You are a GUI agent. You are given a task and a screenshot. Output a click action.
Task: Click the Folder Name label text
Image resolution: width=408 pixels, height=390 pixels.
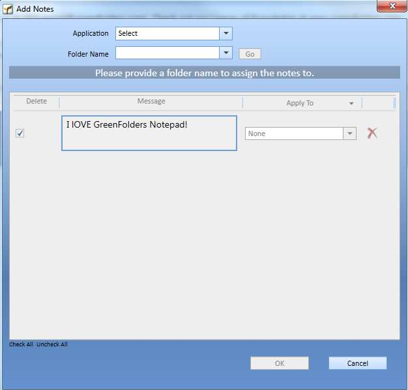88,54
